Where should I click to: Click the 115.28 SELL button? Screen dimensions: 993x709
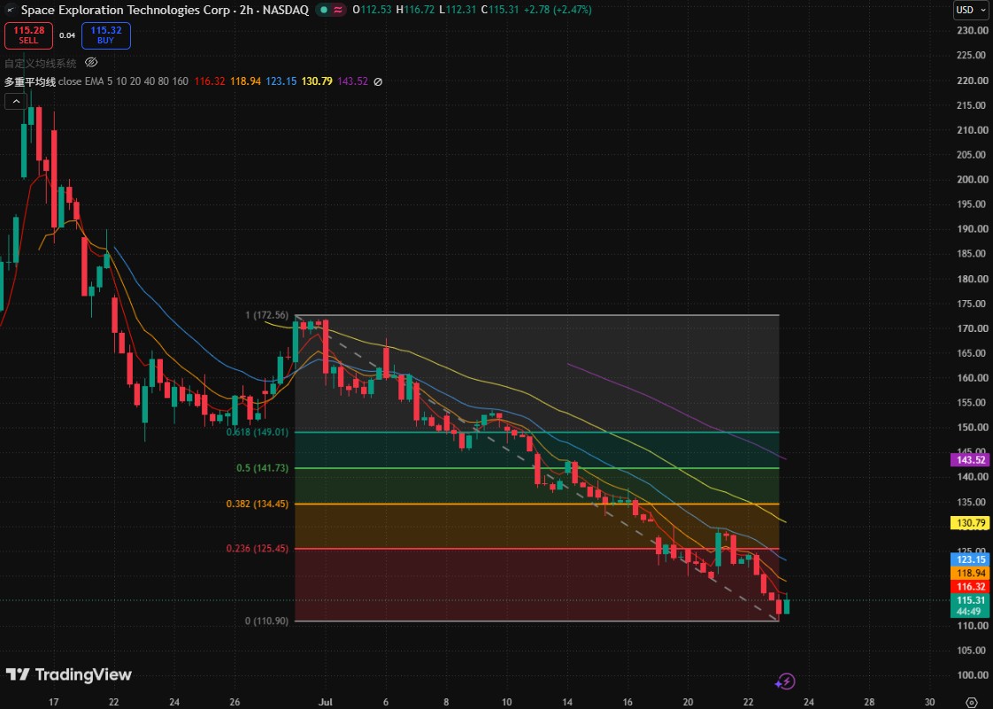pos(28,35)
